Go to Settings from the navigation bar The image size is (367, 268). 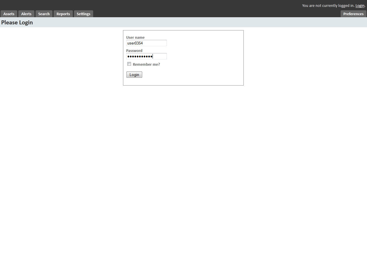[83, 14]
